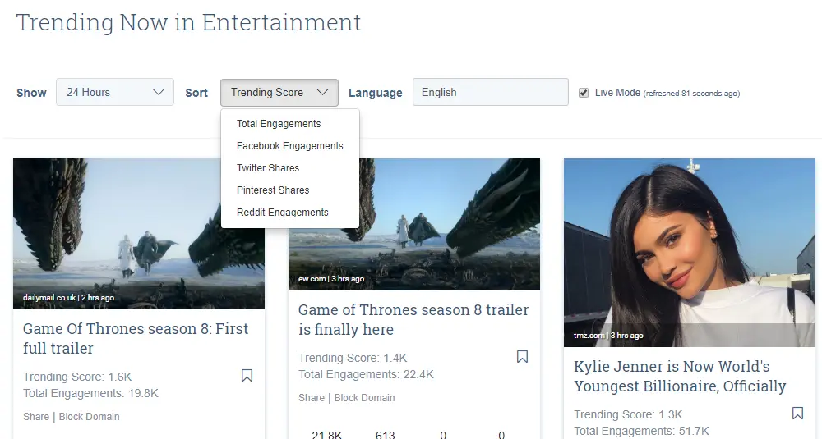The width and height of the screenshot is (822, 439).
Task: Focus the Language field showing English
Action: (x=490, y=93)
